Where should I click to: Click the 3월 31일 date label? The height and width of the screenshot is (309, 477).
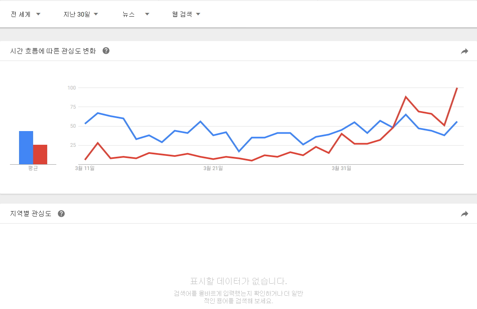click(x=342, y=168)
